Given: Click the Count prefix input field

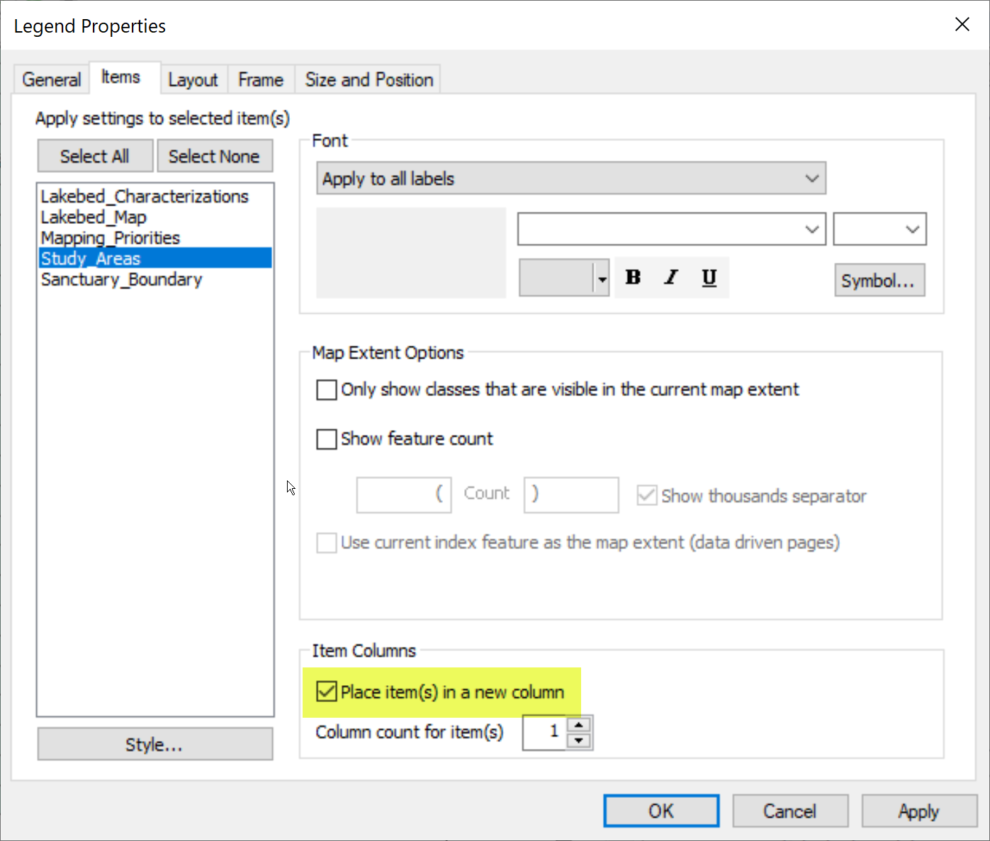Looking at the screenshot, I should pos(403,495).
